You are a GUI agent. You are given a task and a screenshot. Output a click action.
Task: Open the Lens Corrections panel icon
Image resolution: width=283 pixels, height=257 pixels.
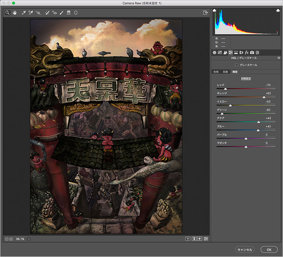click(x=241, y=53)
